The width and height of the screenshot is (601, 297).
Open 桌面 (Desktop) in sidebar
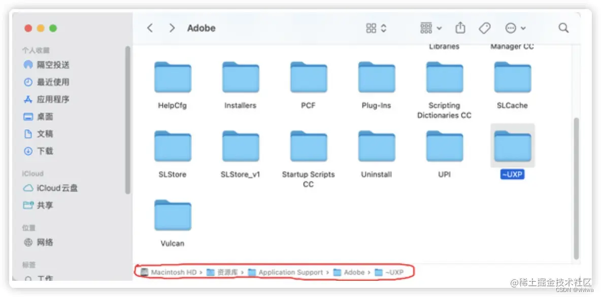(x=39, y=117)
